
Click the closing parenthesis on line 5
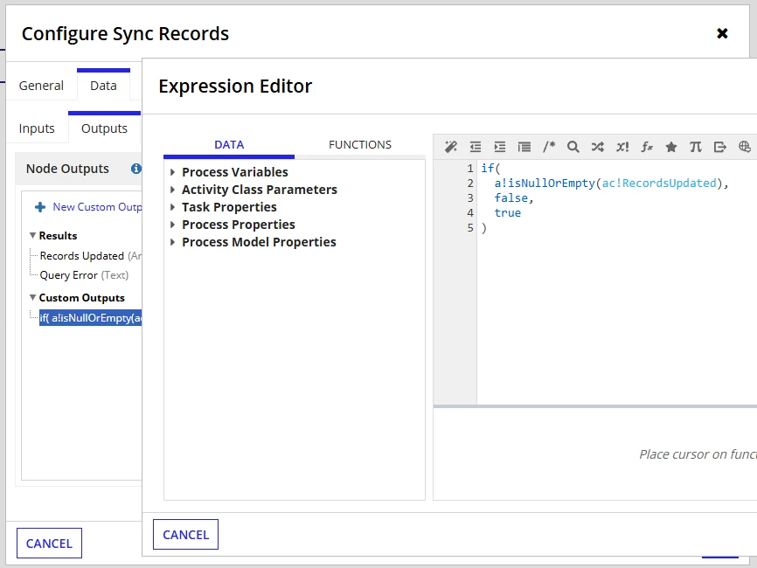pos(483,228)
